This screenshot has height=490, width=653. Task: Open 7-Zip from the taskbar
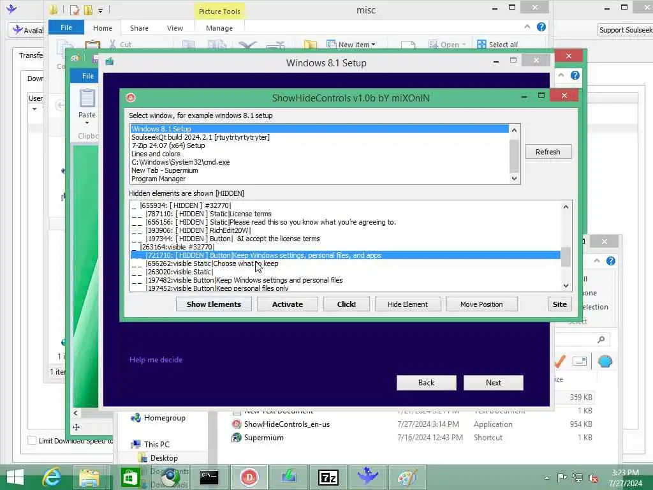tap(328, 477)
